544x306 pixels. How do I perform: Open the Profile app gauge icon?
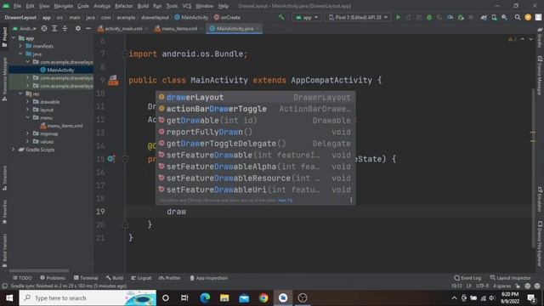pyautogui.click(x=450, y=17)
